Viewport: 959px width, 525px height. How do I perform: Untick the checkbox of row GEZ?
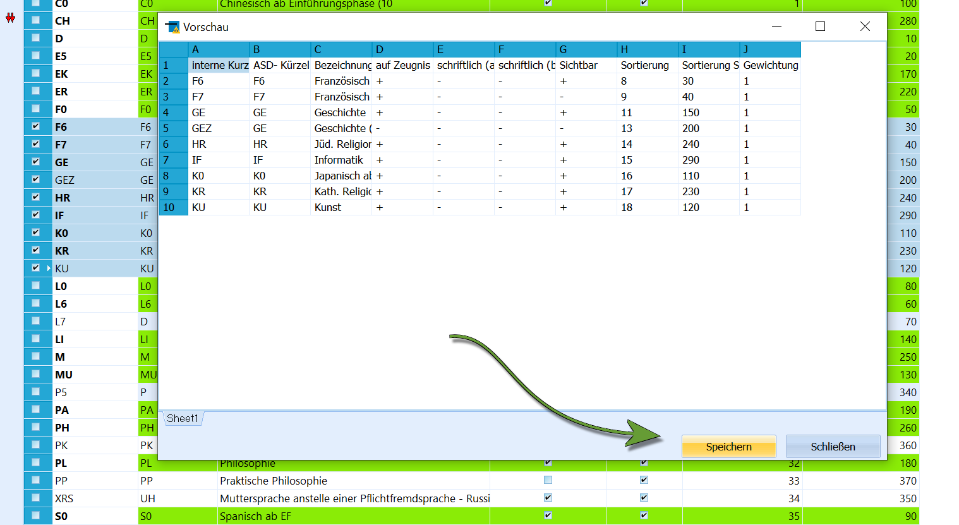click(x=36, y=179)
